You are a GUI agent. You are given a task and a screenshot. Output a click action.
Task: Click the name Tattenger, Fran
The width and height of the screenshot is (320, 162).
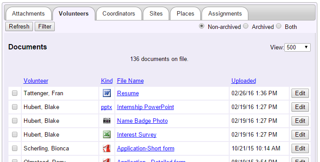click(x=44, y=93)
